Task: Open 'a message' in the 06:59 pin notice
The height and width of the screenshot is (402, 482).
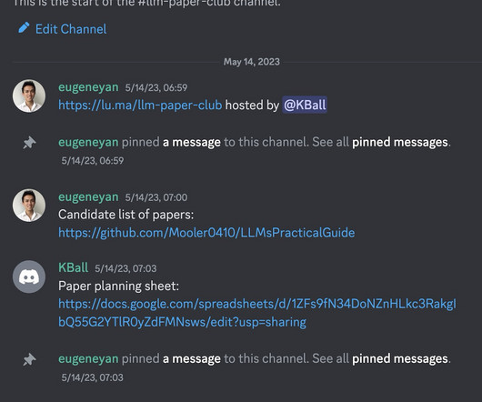Action: point(192,142)
